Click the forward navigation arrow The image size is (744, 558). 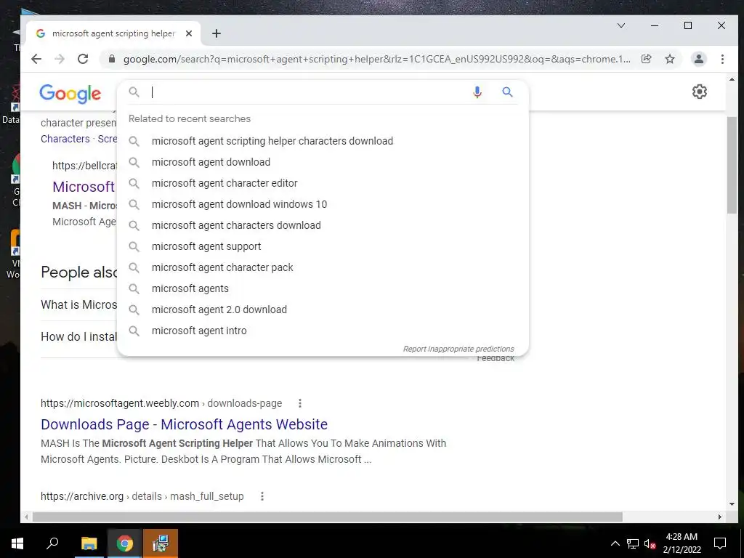coord(60,59)
